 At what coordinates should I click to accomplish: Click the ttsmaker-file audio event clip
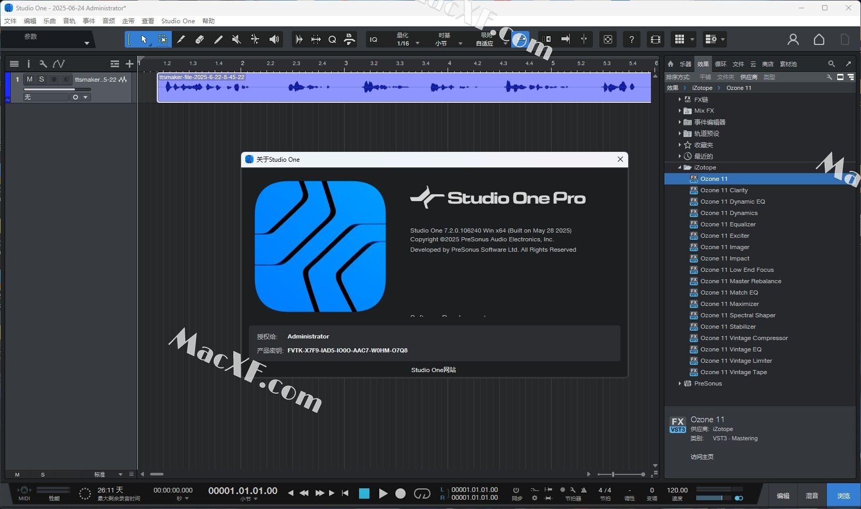pos(404,87)
